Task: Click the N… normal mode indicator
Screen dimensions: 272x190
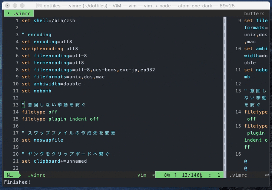Action: point(11,175)
